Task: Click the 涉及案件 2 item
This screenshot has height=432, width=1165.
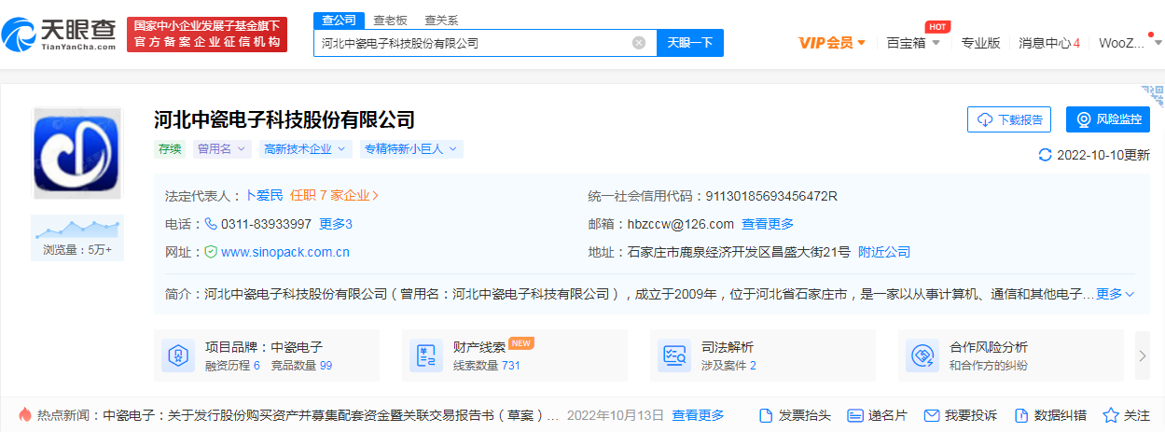Action: point(728,366)
